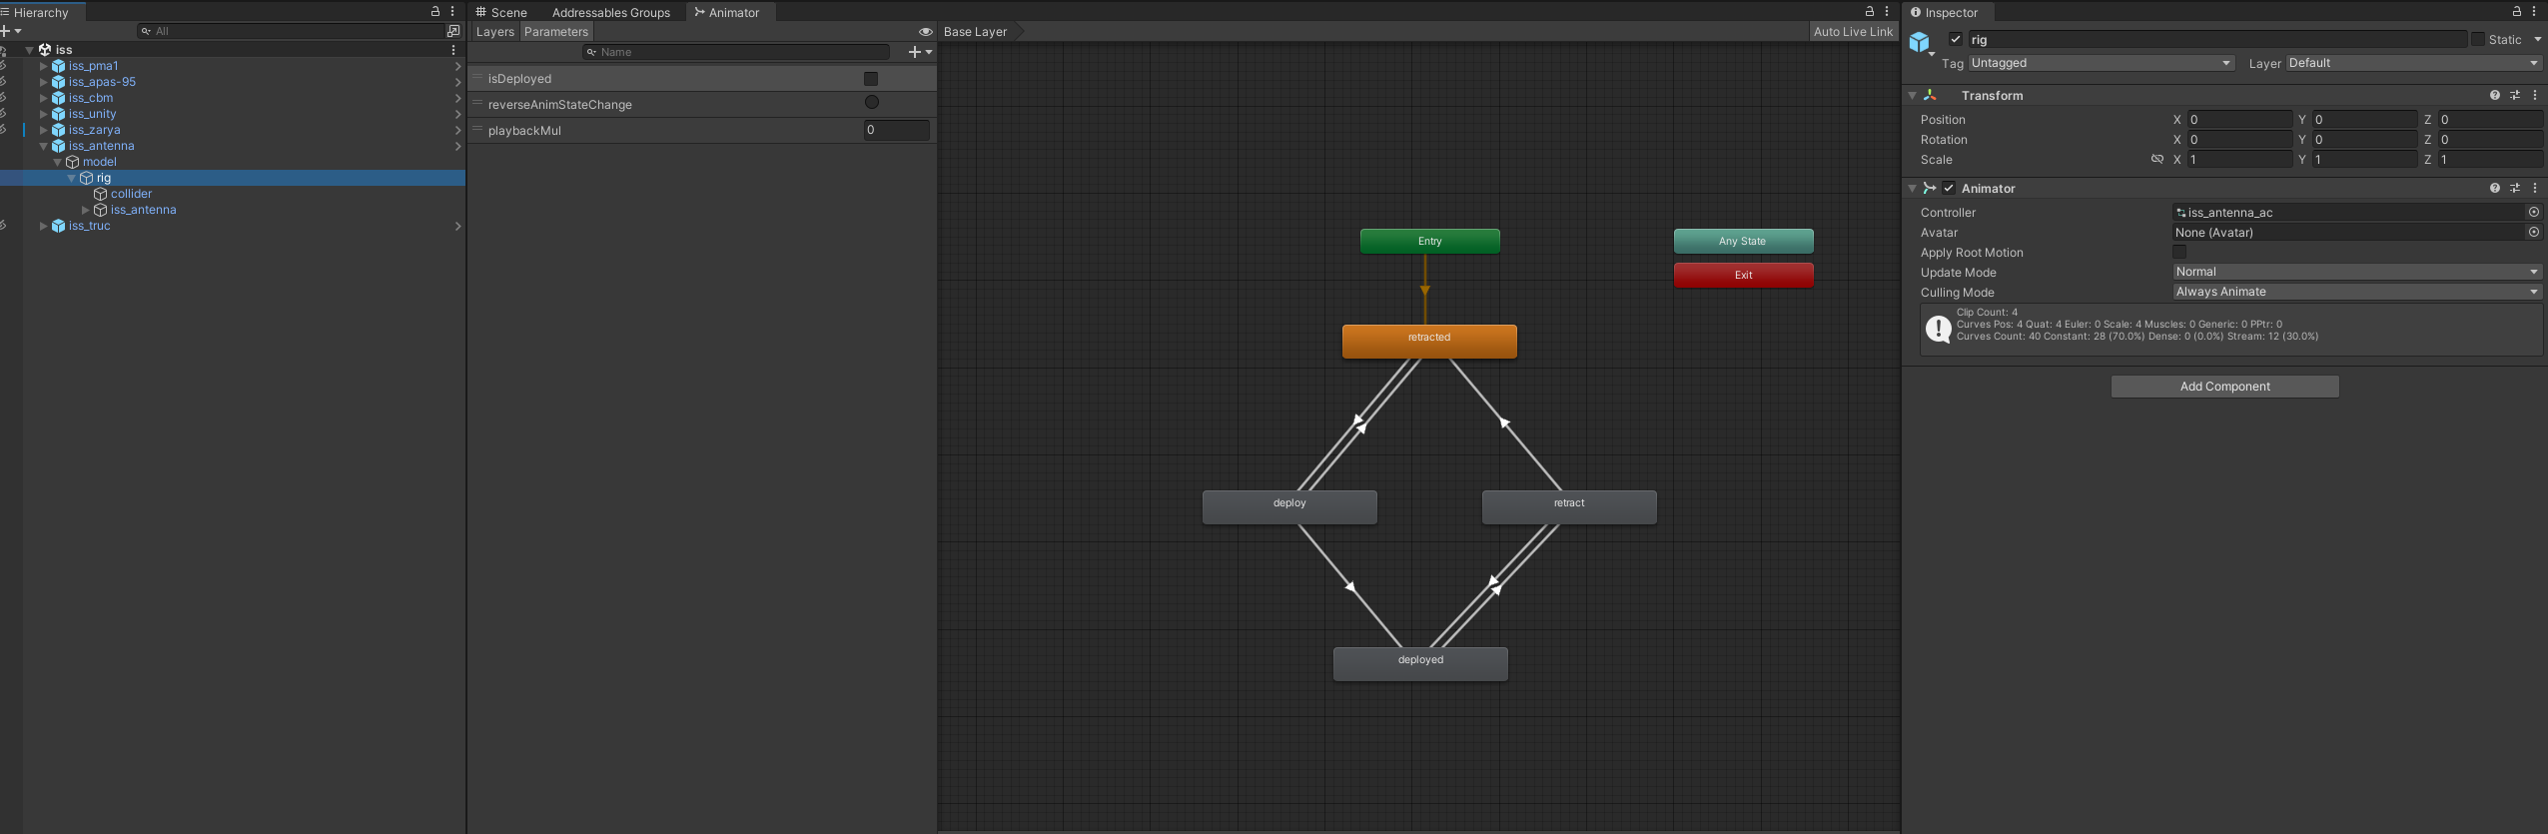Click the Avatar object picker icon
This screenshot has width=2548, height=834.
[x=2534, y=232]
